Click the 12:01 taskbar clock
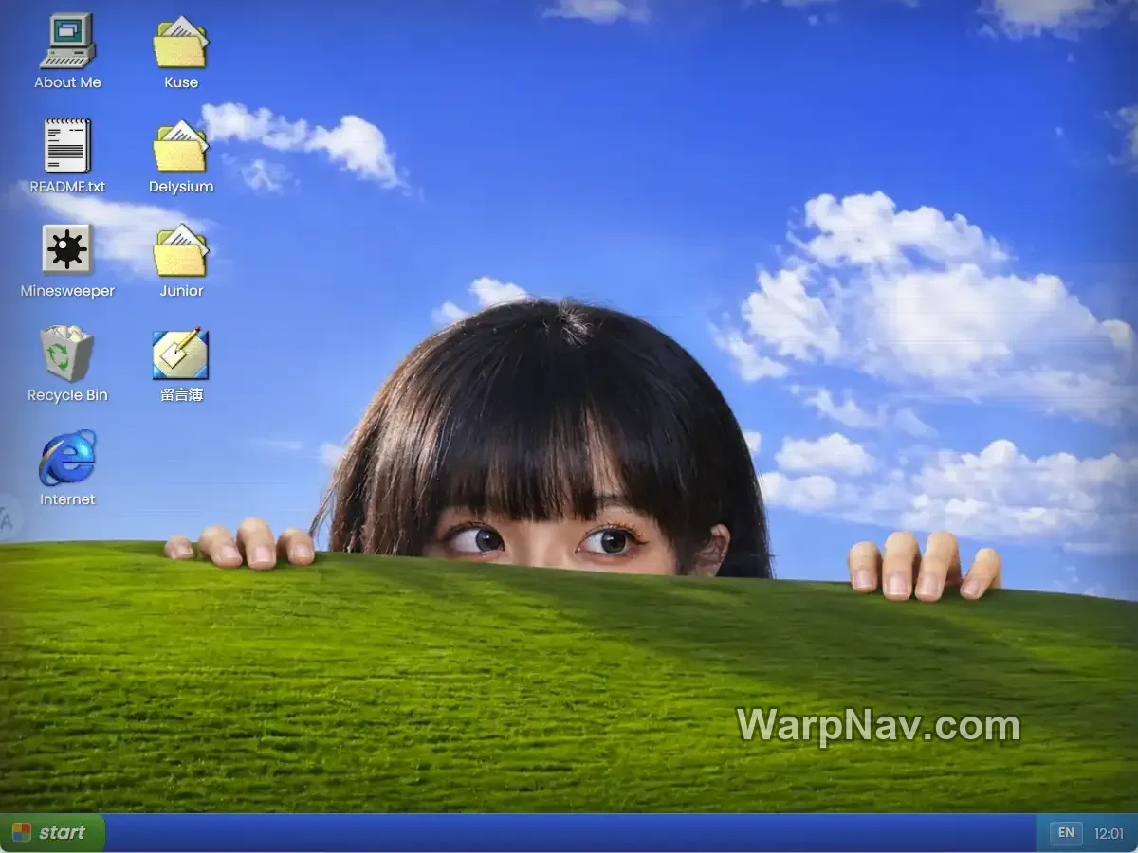 coord(1109,834)
